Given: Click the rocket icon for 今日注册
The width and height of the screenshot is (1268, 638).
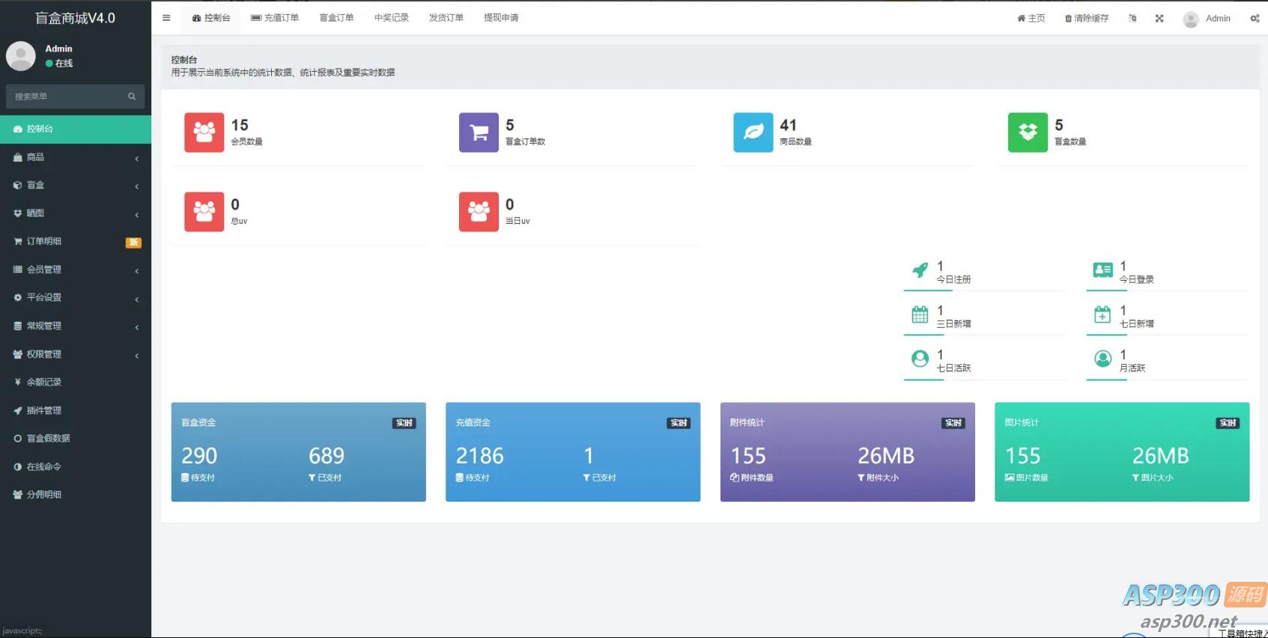Looking at the screenshot, I should click(920, 270).
